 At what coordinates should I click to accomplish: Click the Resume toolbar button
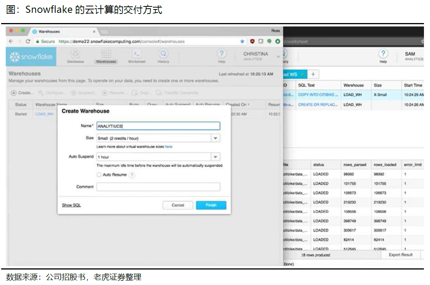click(x=114, y=93)
